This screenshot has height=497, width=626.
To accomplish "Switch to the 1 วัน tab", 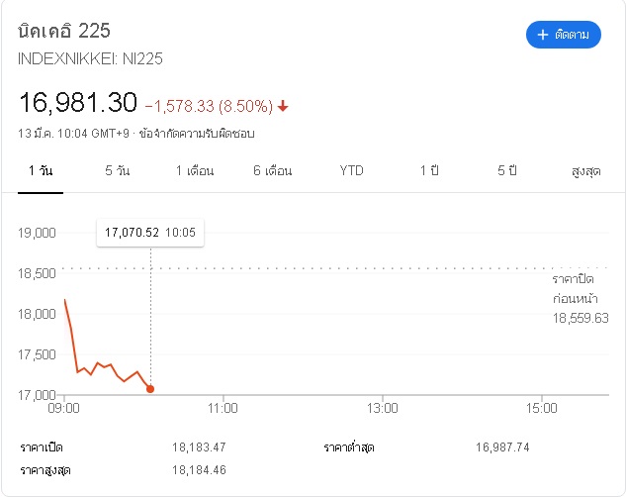I will point(41,170).
